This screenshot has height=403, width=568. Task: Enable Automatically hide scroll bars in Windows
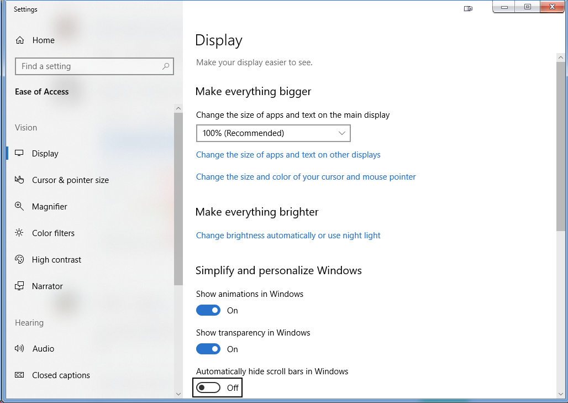tap(208, 388)
